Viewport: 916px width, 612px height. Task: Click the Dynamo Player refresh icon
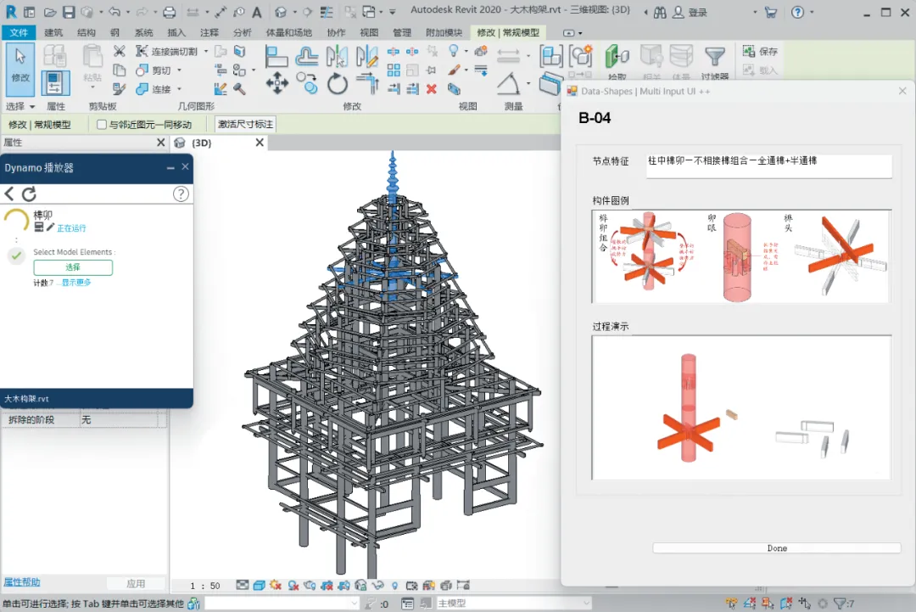29,194
